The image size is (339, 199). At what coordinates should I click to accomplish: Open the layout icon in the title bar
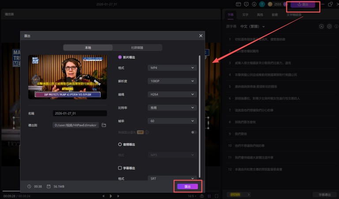pos(239,4)
